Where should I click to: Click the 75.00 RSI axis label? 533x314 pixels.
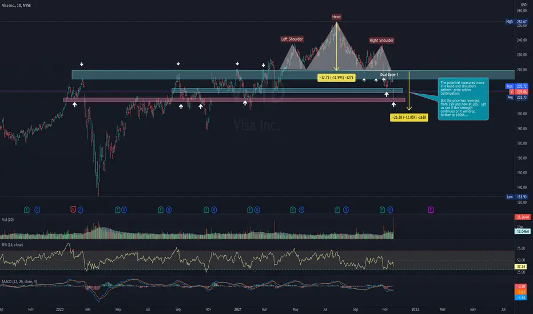(521, 248)
